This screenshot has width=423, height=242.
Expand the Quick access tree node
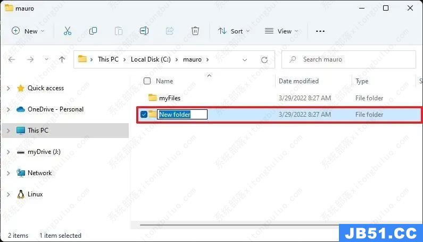pyautogui.click(x=8, y=88)
